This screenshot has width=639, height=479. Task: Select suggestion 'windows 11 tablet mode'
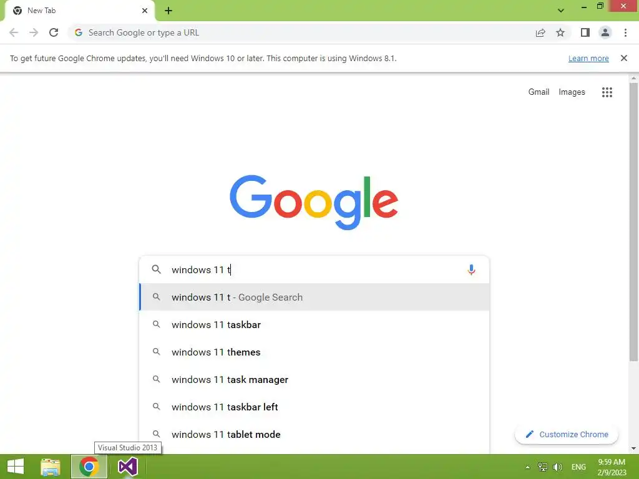coord(315,434)
